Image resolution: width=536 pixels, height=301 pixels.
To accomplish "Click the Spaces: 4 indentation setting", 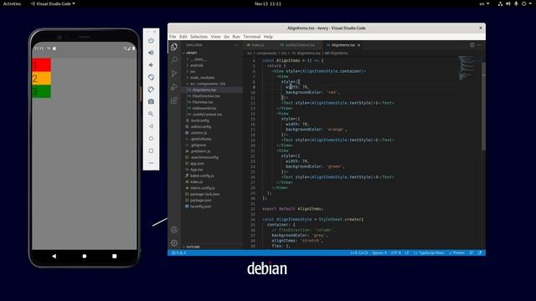I will point(379,253).
